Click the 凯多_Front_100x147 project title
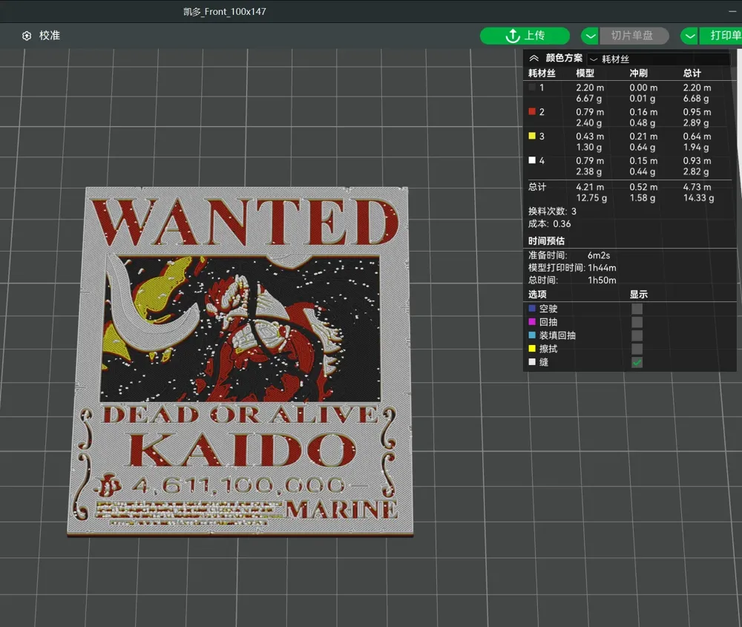Image resolution: width=742 pixels, height=627 pixels. pyautogui.click(x=225, y=12)
